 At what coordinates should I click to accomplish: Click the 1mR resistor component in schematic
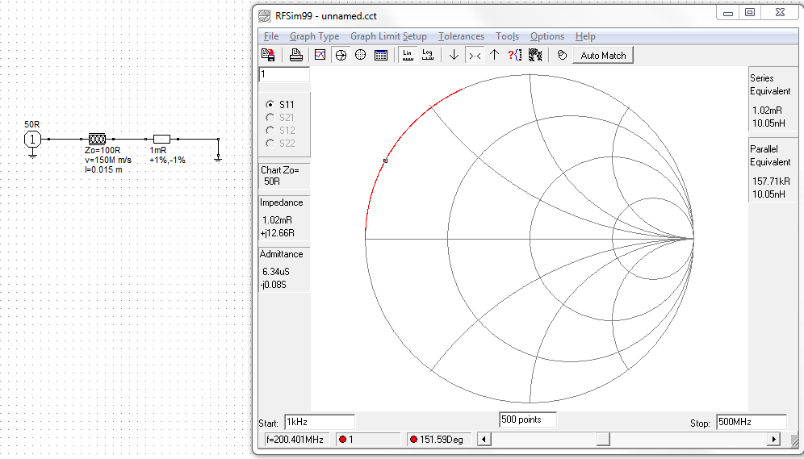(161, 139)
